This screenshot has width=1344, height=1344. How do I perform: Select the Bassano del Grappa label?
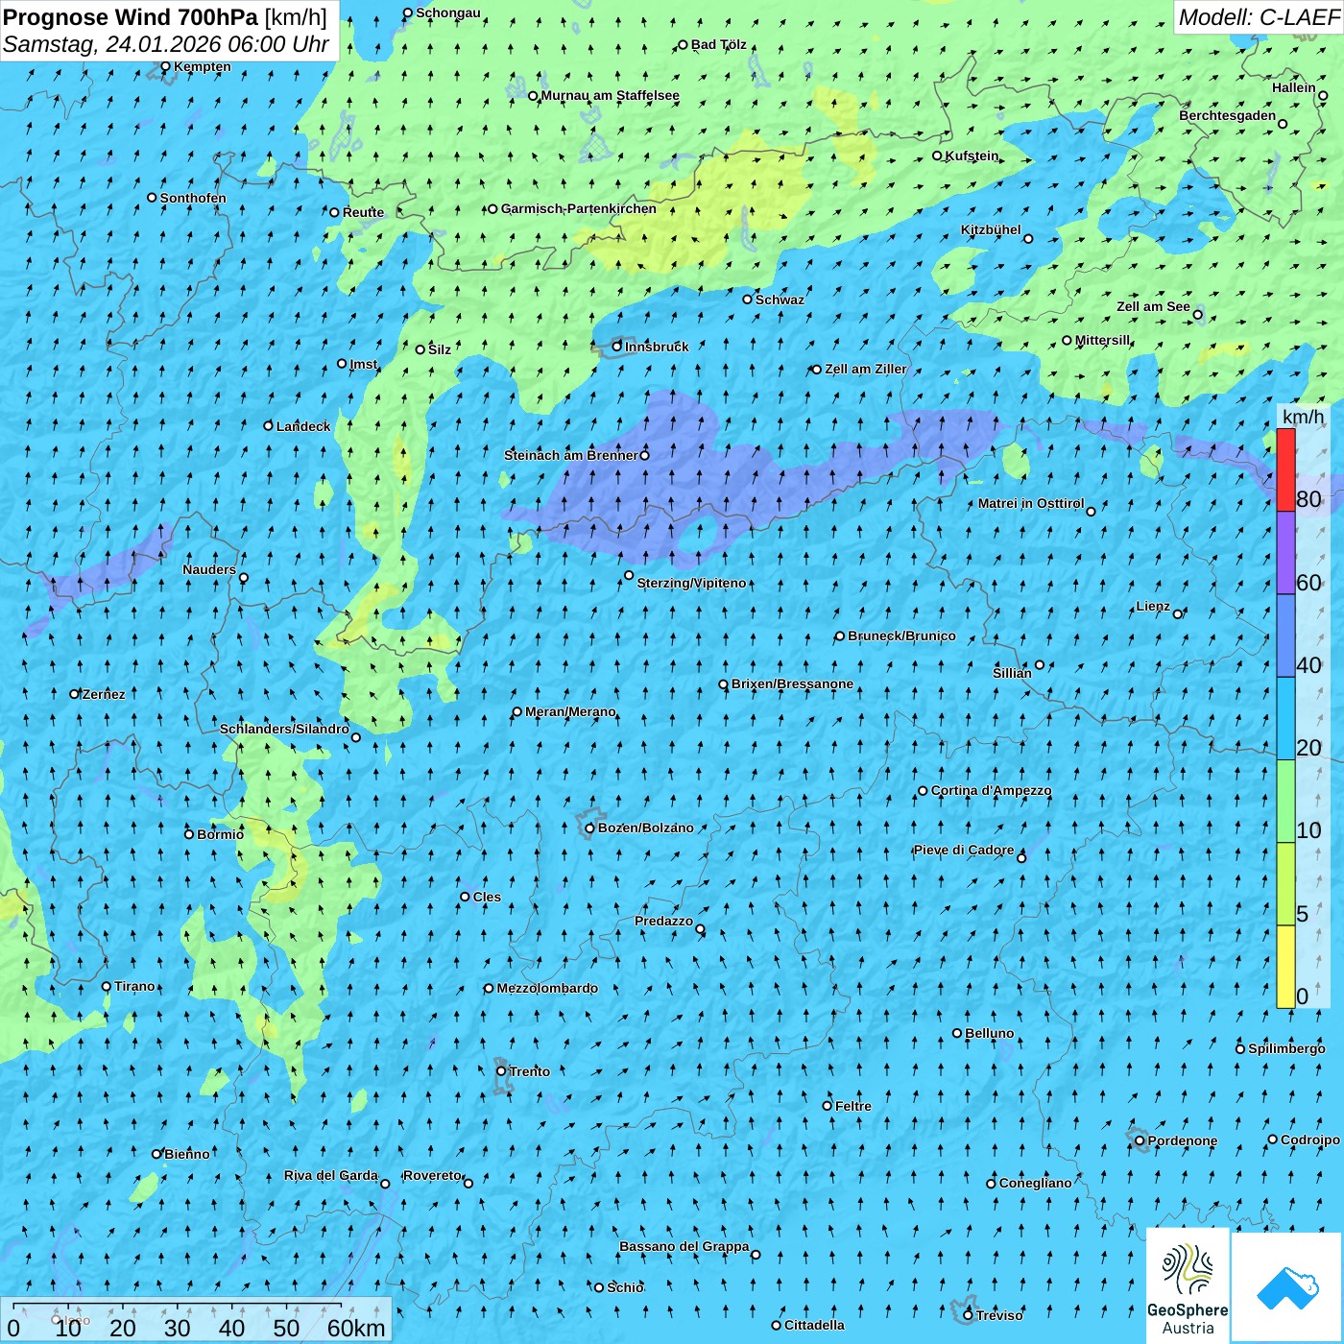(x=684, y=1246)
